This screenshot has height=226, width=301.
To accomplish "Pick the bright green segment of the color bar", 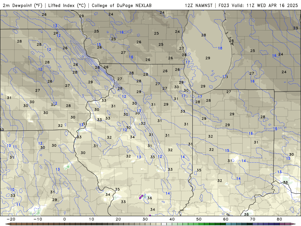I will 193,224.
